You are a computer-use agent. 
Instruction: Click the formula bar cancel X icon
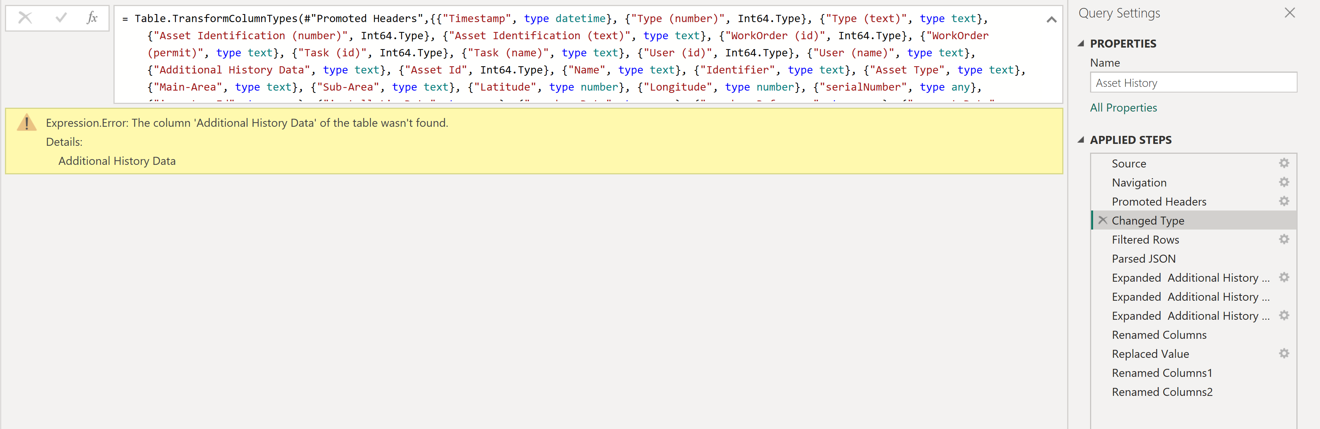point(25,18)
